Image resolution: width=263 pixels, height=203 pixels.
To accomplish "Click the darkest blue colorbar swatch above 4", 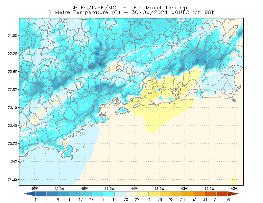I will (x=41, y=194).
